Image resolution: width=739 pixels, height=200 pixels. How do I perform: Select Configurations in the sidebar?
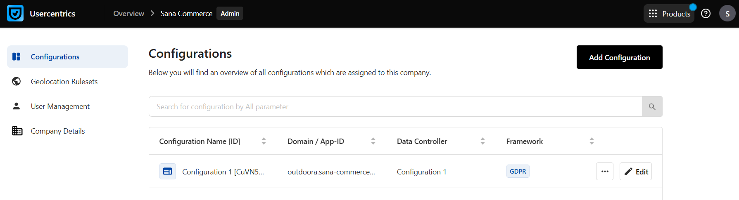[55, 57]
